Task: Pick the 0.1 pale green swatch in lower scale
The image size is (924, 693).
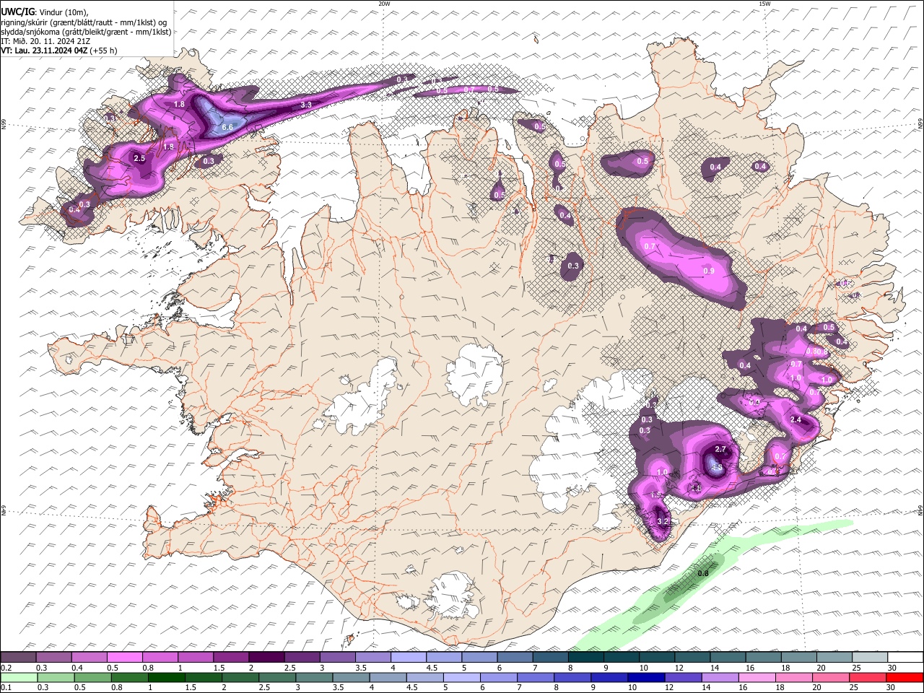Action: click(19, 677)
